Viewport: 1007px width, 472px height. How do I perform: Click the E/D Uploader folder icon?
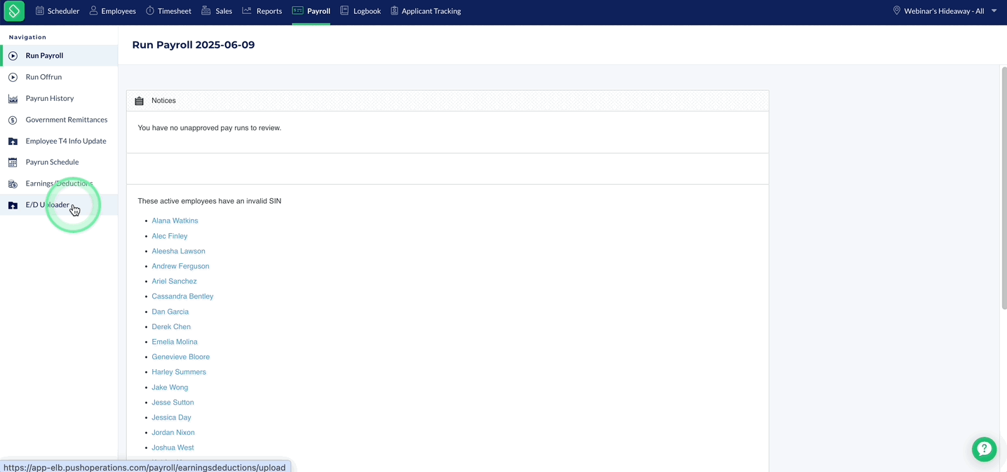click(13, 205)
